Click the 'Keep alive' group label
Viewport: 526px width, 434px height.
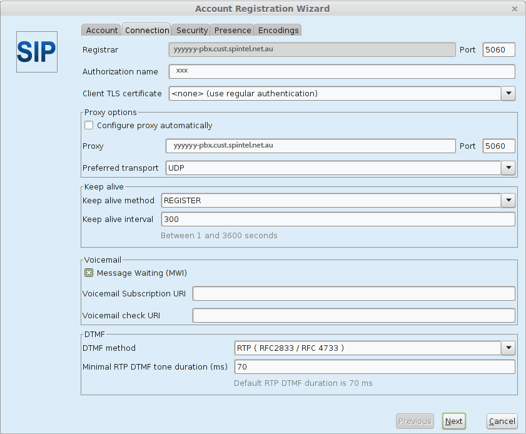104,187
